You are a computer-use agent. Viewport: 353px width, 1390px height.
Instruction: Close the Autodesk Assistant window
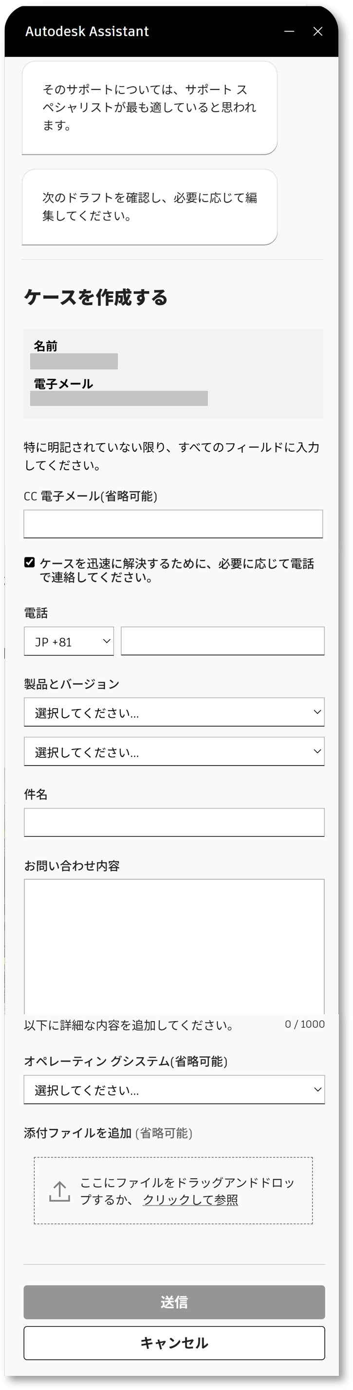click(318, 31)
